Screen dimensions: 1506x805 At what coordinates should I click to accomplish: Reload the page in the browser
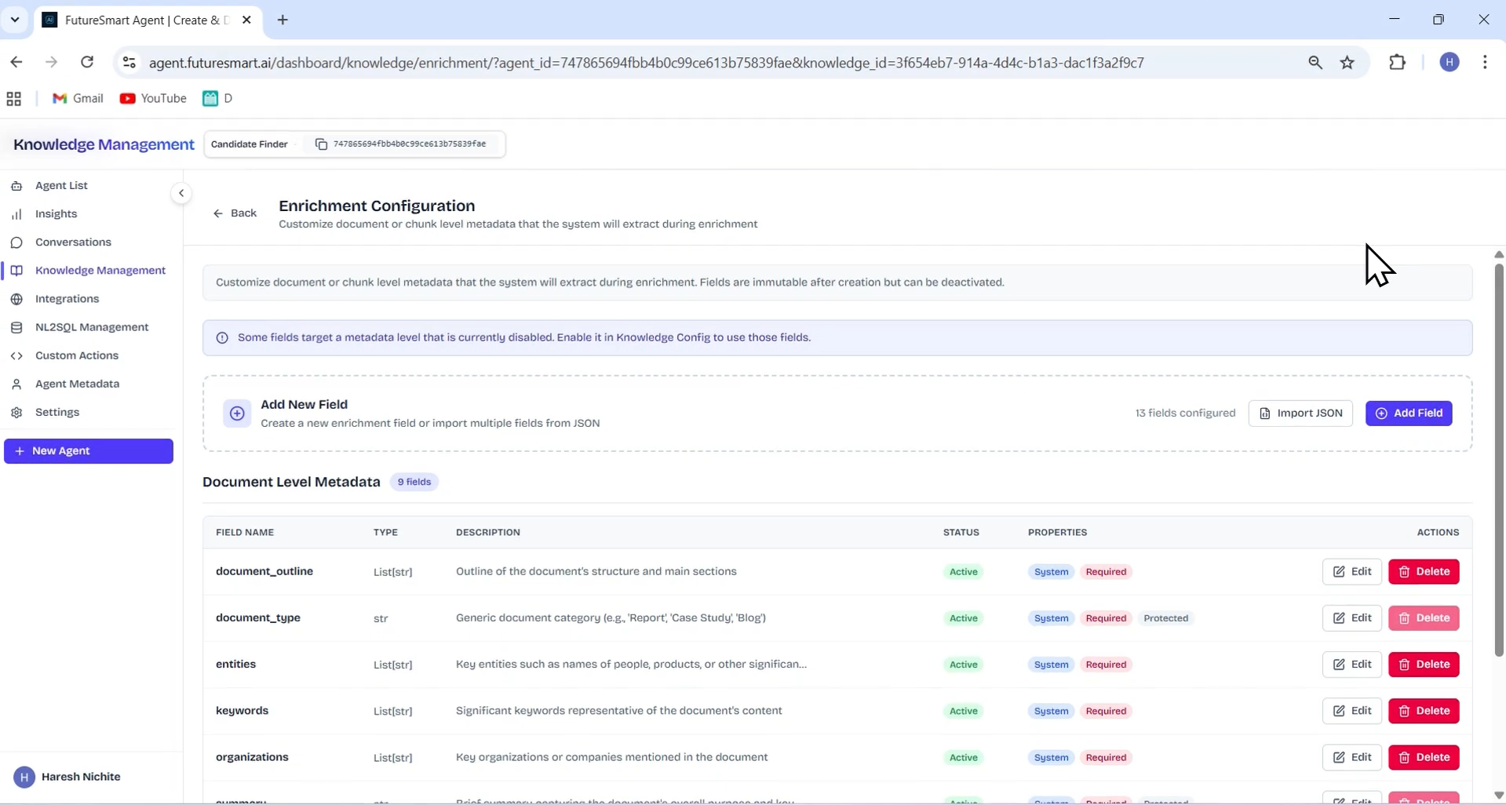(x=87, y=62)
